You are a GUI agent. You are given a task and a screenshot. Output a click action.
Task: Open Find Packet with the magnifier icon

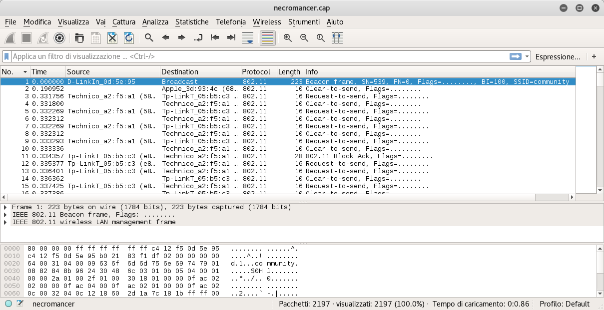[x=149, y=37]
